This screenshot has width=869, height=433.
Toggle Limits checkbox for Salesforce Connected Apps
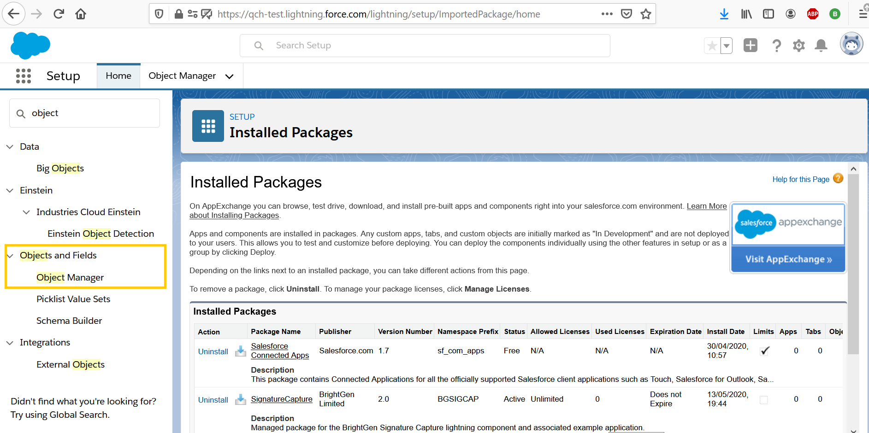pos(764,351)
